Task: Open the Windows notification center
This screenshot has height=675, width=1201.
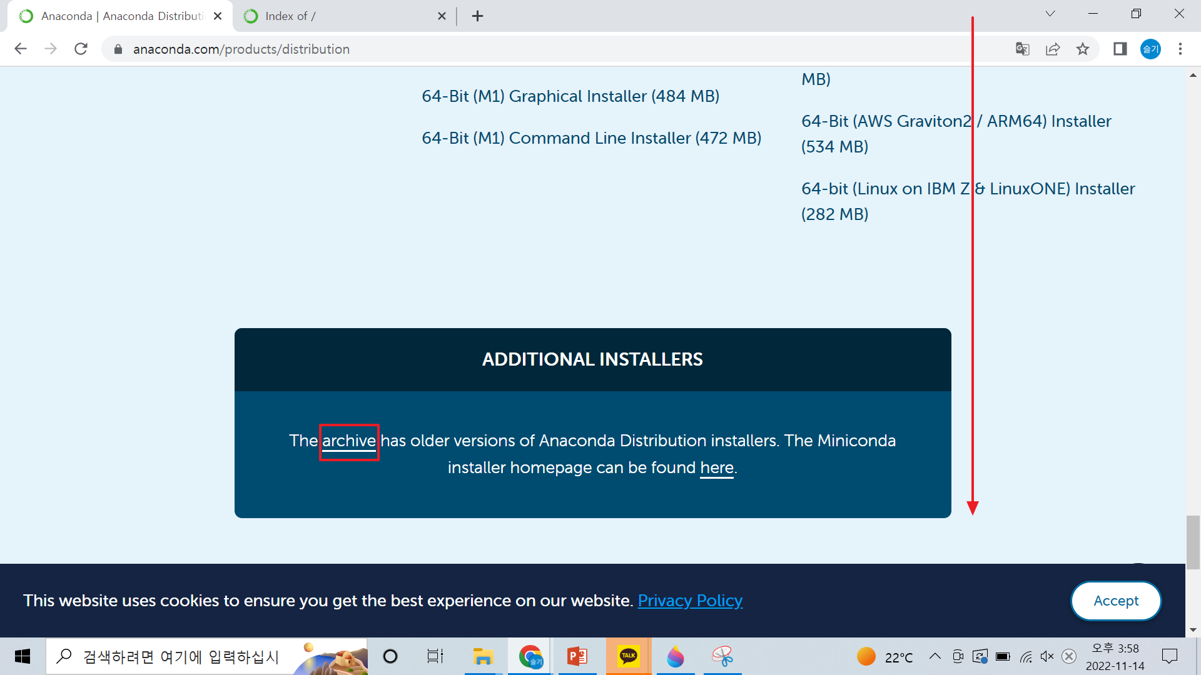Action: [1170, 656]
